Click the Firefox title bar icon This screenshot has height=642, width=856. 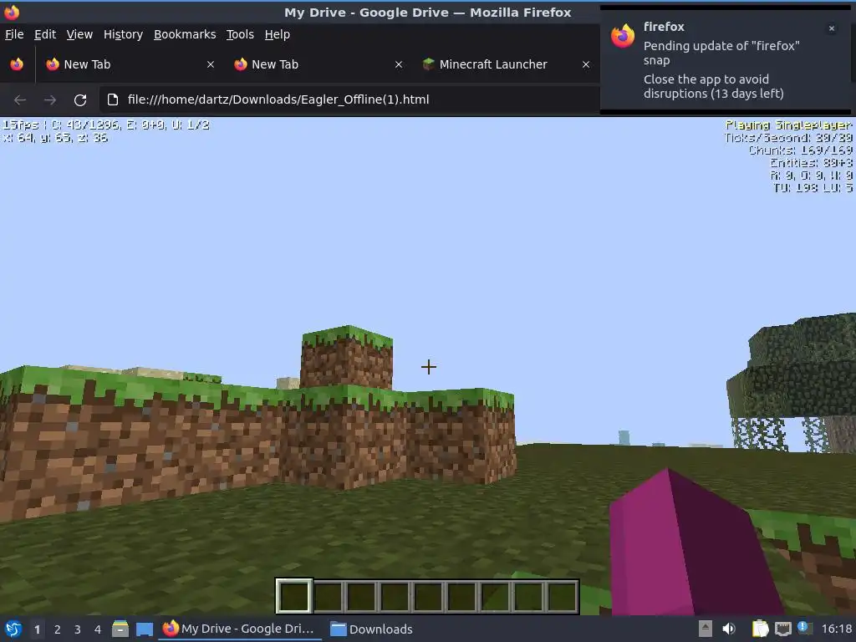coord(12,12)
